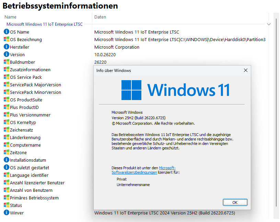
Task: Click the flag icon beside Anzahl von Benutzern
Action: [7, 190]
